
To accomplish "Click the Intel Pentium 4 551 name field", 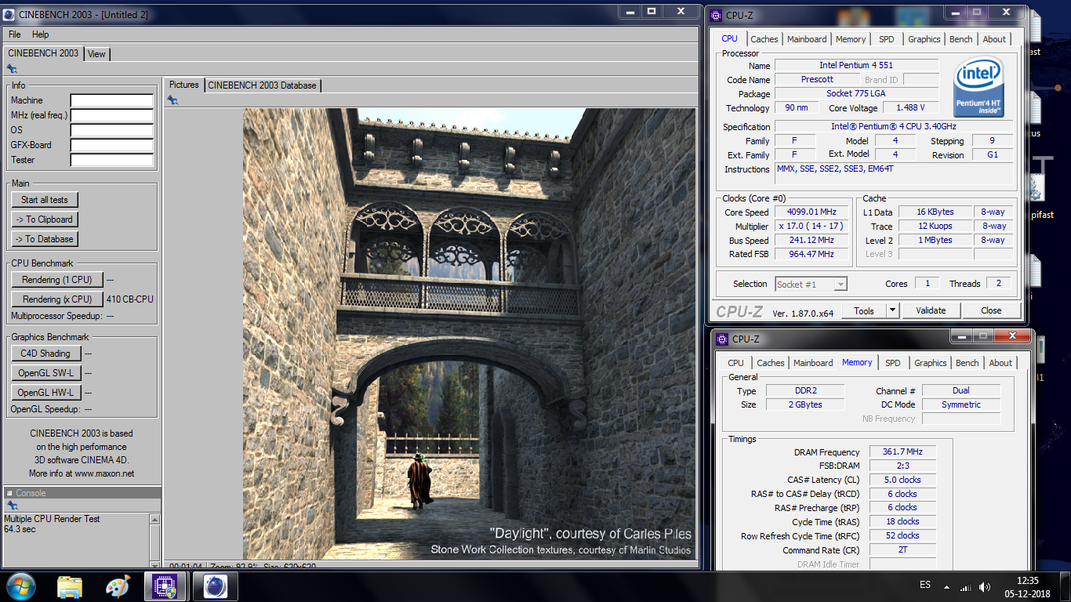I will [x=856, y=66].
